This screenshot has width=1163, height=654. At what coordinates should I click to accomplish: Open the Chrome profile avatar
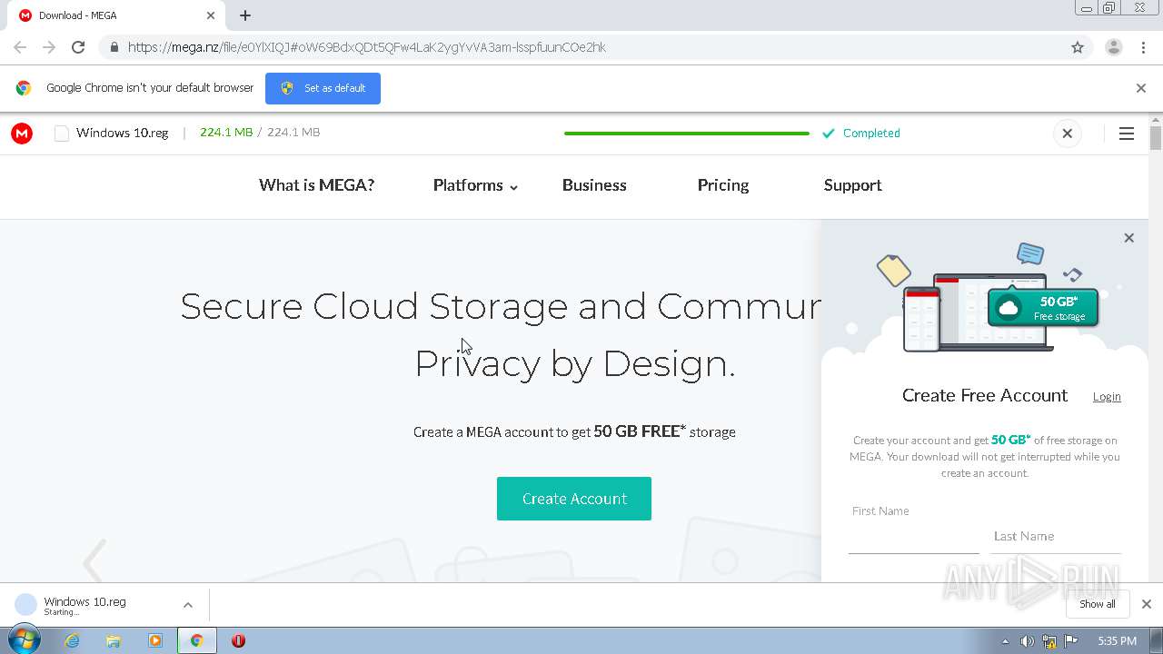coord(1114,47)
